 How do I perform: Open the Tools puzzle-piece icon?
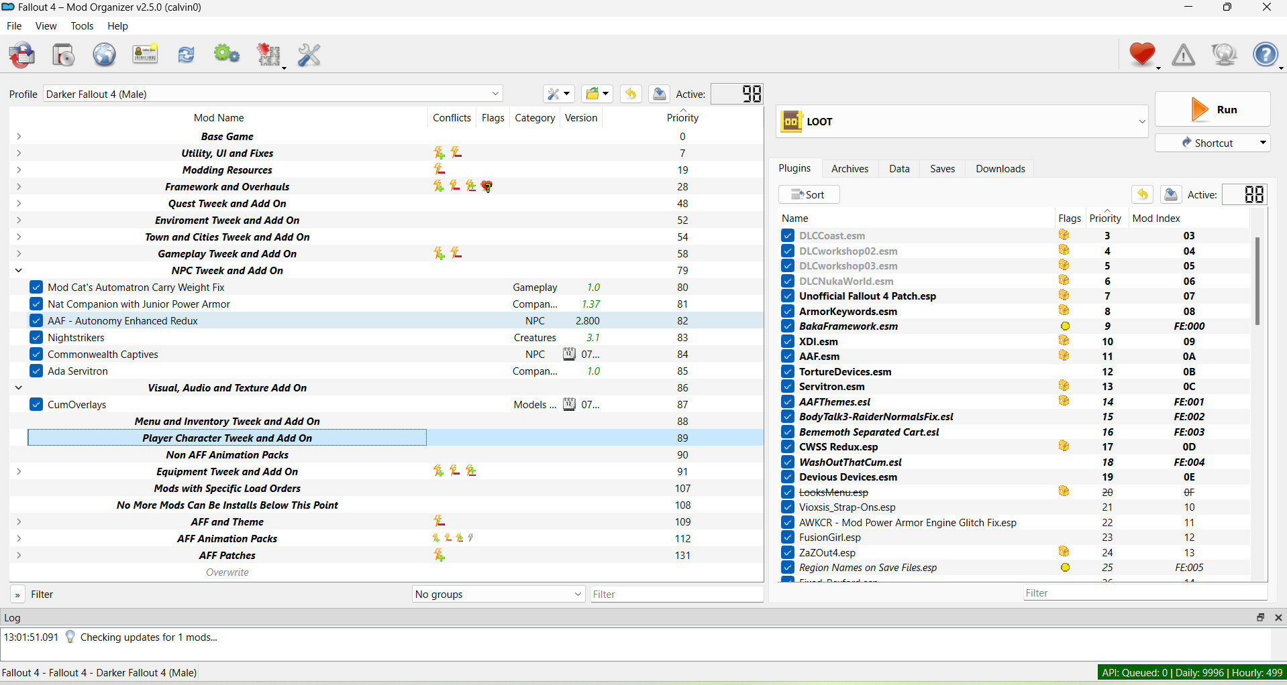[x=269, y=55]
